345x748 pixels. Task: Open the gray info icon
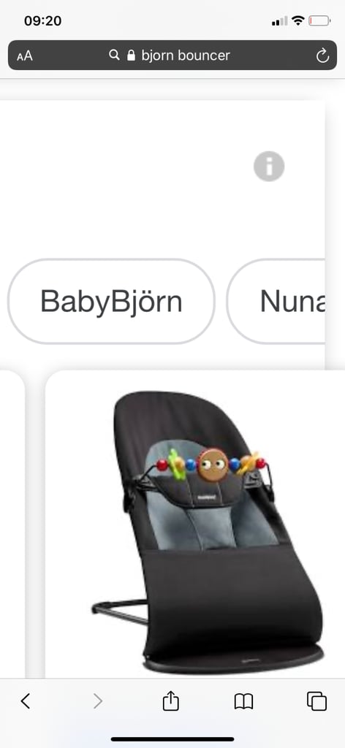[x=269, y=167]
